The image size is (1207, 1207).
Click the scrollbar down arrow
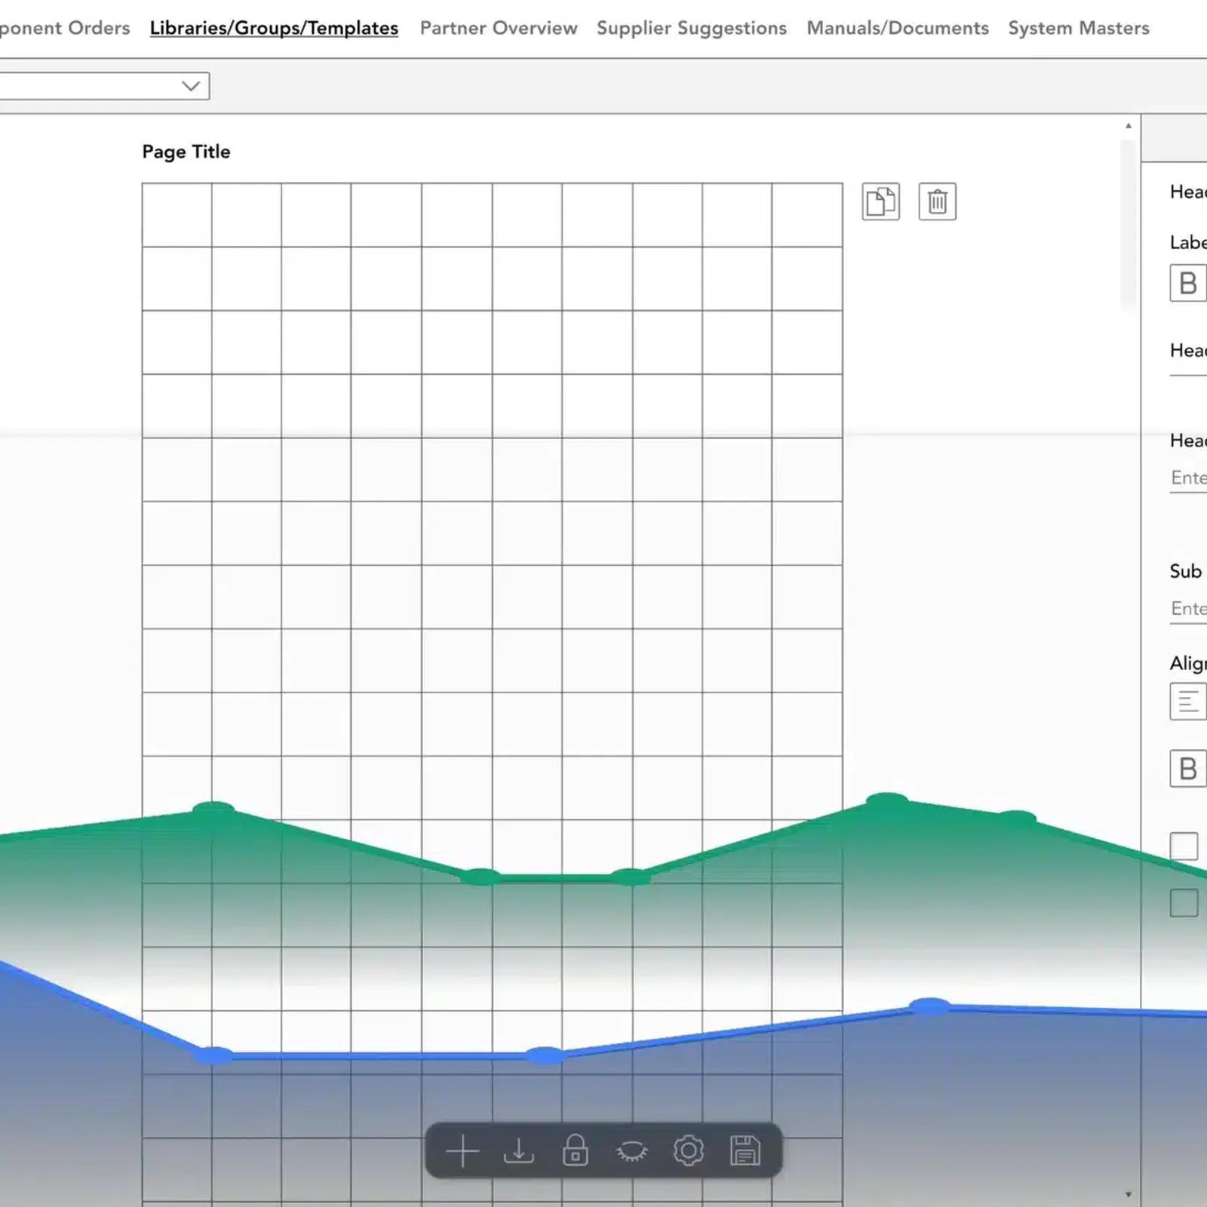click(x=1129, y=1194)
